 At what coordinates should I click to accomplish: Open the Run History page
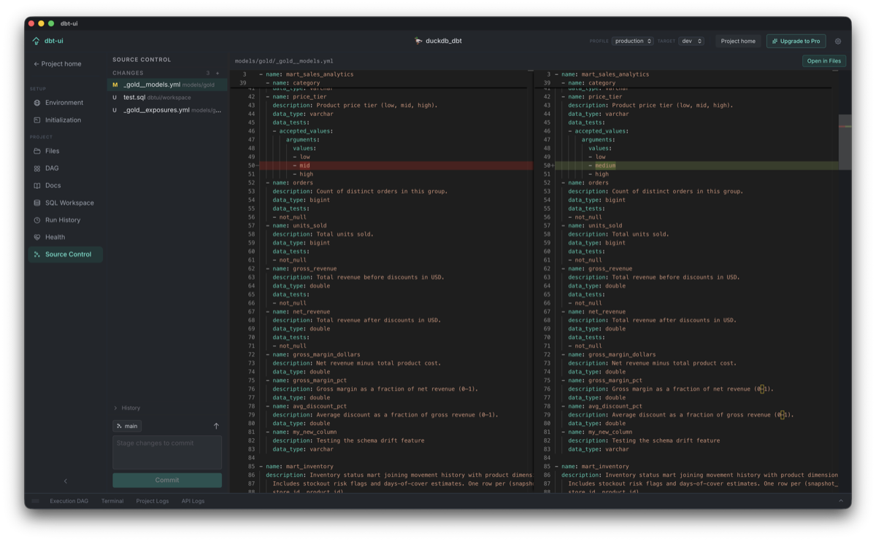[x=65, y=220]
